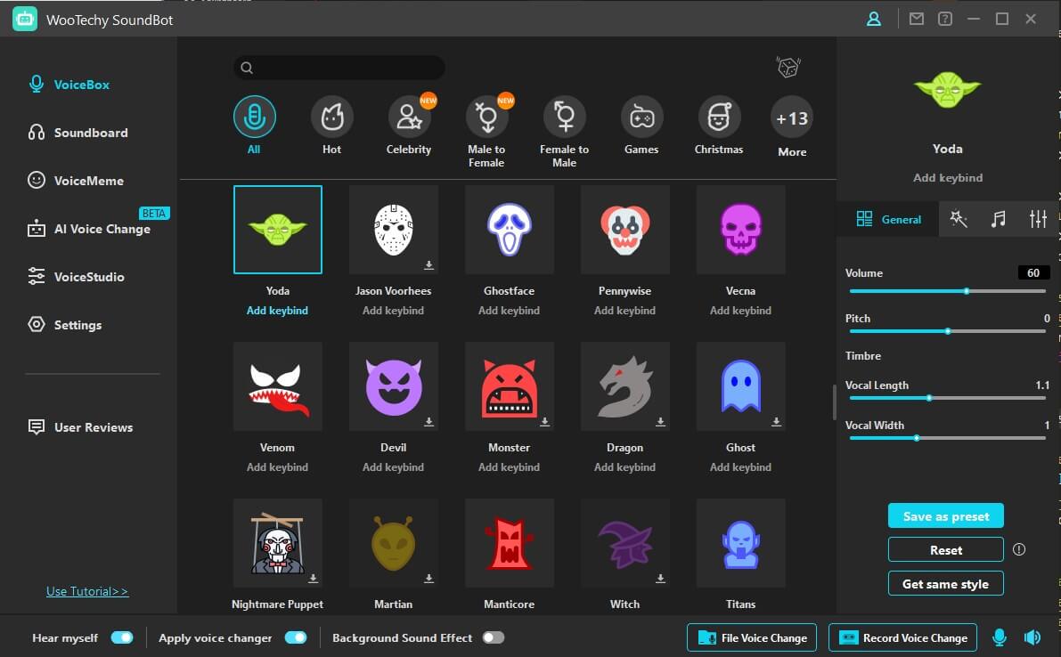Expand the +13 More categories
Image resolution: width=1061 pixels, height=657 pixels.
coord(791,118)
